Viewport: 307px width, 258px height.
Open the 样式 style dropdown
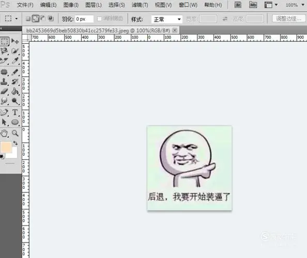coord(167,20)
